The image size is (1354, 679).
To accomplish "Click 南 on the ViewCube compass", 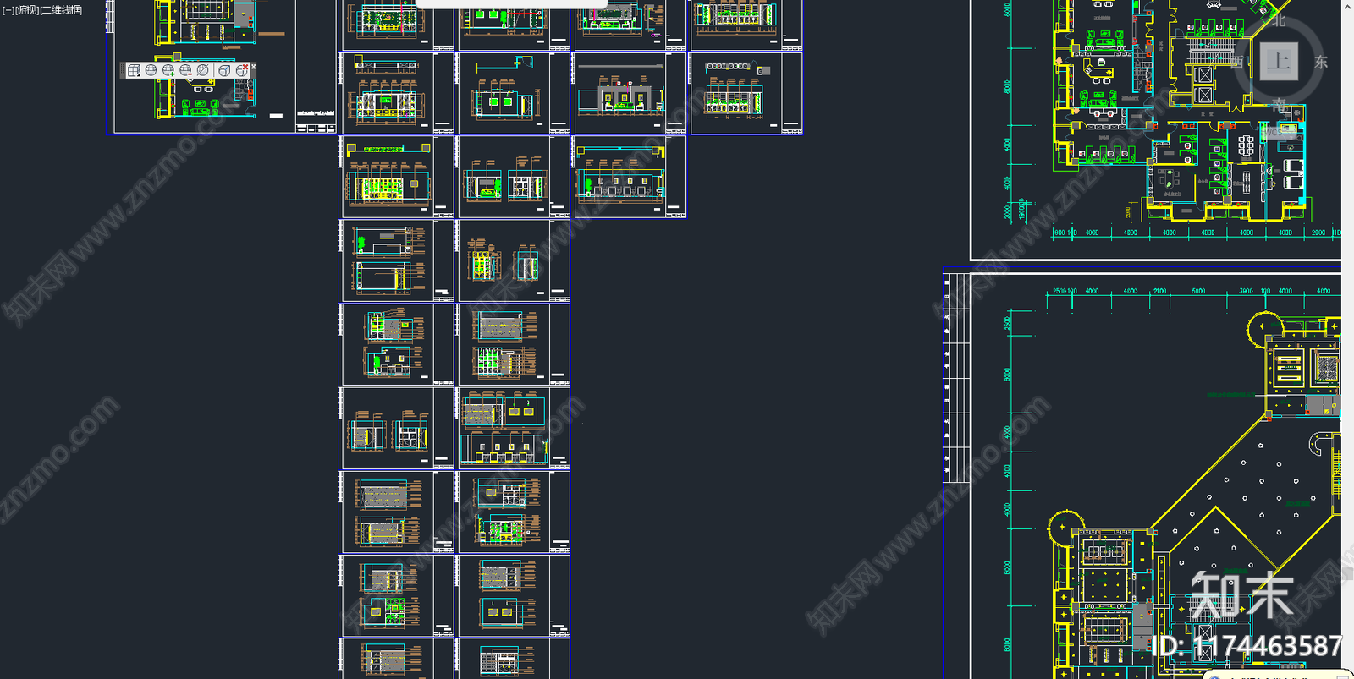I will point(1279,106).
